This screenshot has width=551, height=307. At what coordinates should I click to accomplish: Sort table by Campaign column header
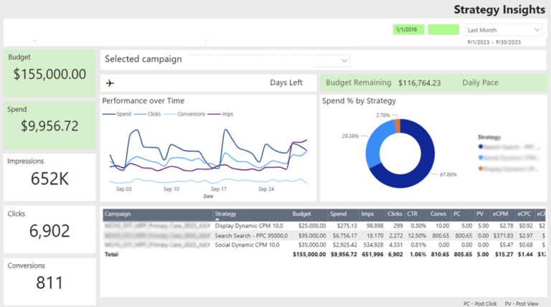[118, 214]
